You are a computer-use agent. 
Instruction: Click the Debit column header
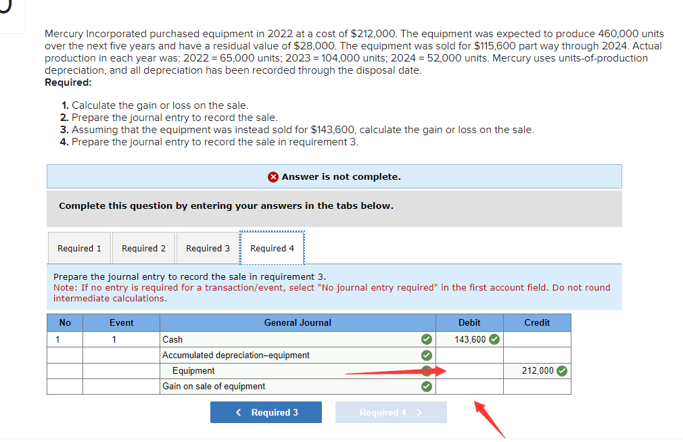[x=469, y=322]
